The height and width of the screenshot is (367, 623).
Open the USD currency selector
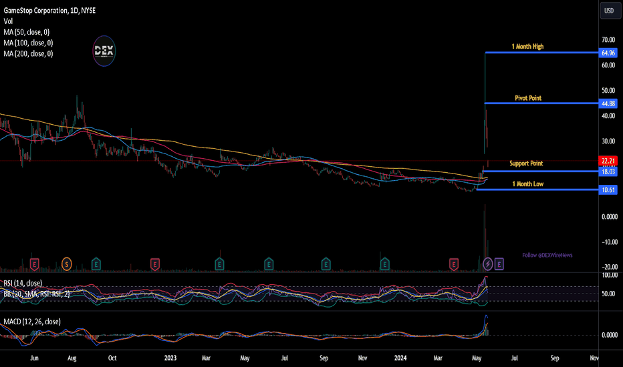609,11
